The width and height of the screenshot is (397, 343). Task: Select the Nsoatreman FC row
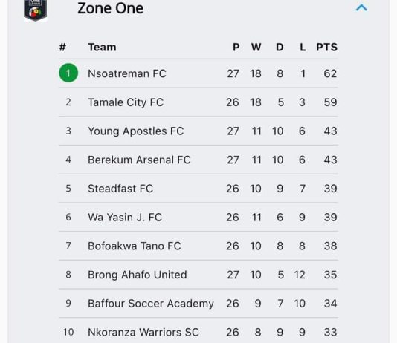coord(198,73)
